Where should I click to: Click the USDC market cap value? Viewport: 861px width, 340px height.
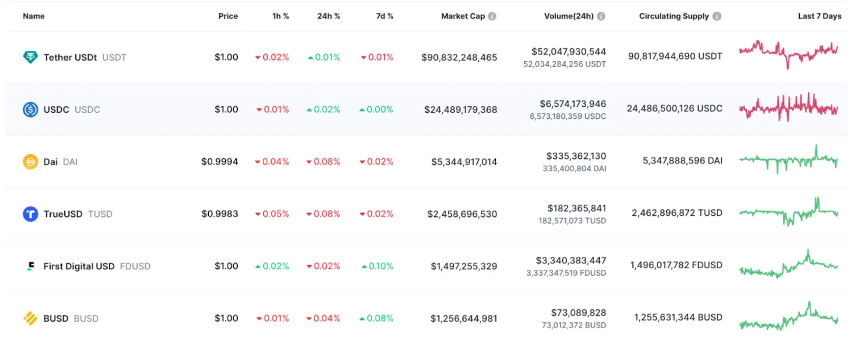coord(460,110)
